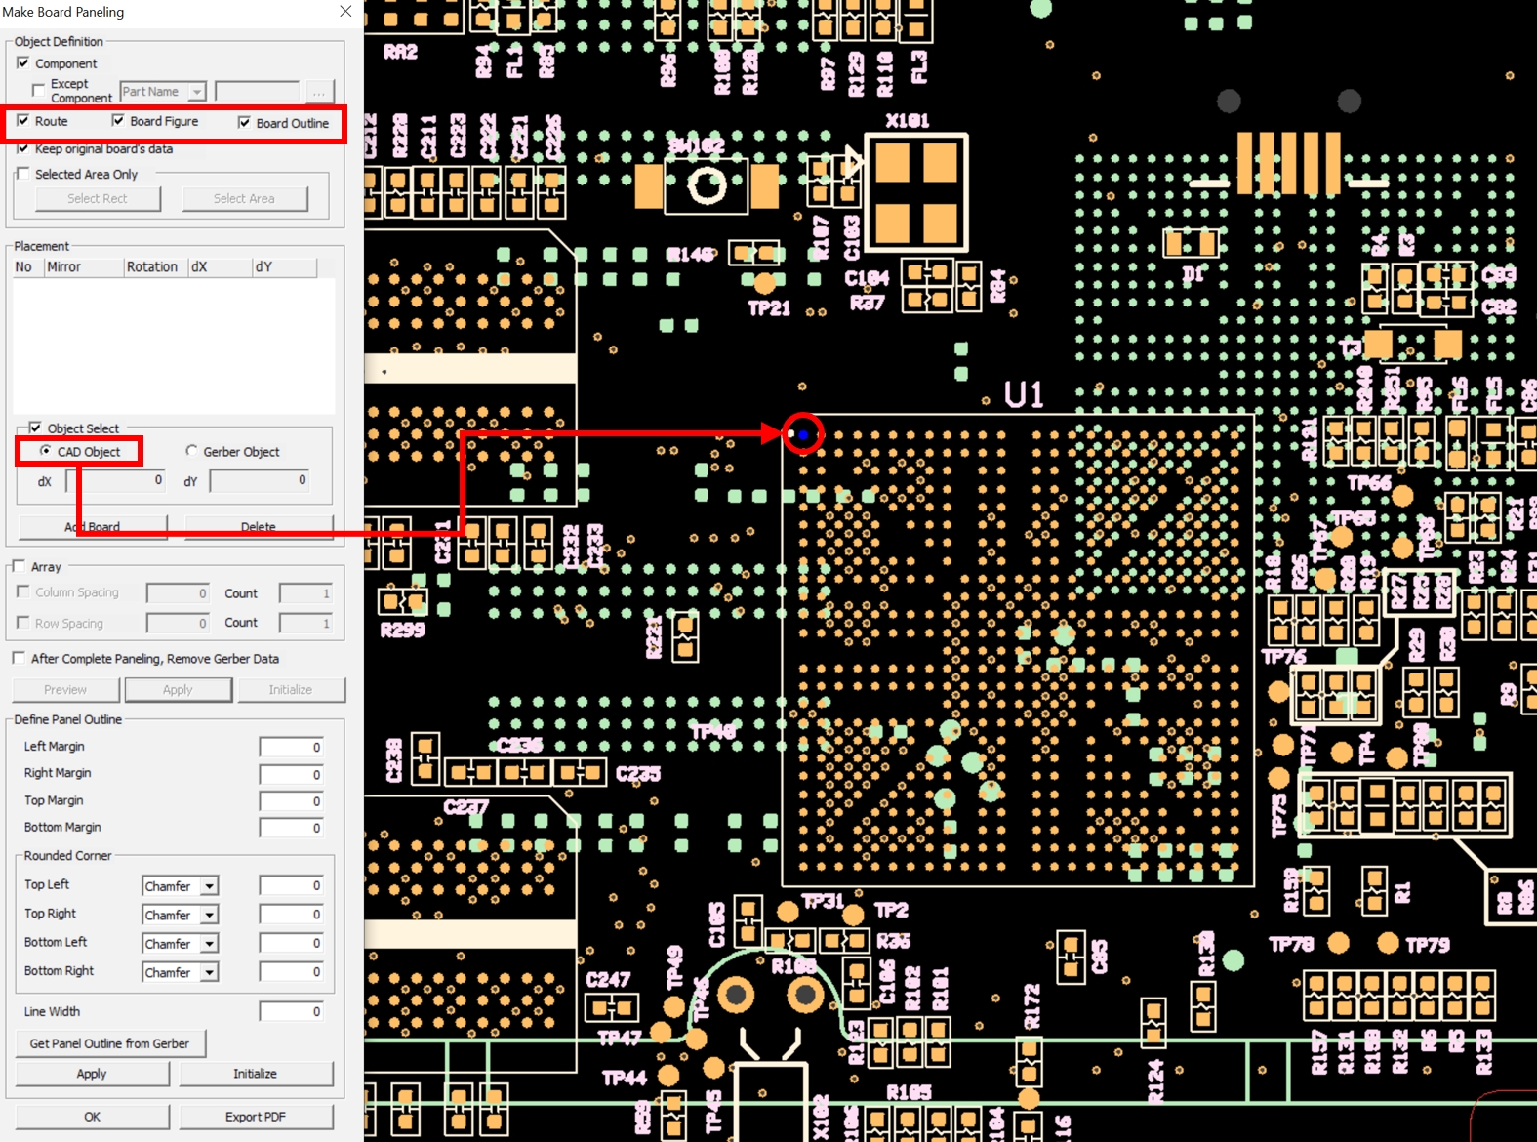
Task: Enable After Complete Paneling Remove Gerber Data
Action: (x=19, y=658)
